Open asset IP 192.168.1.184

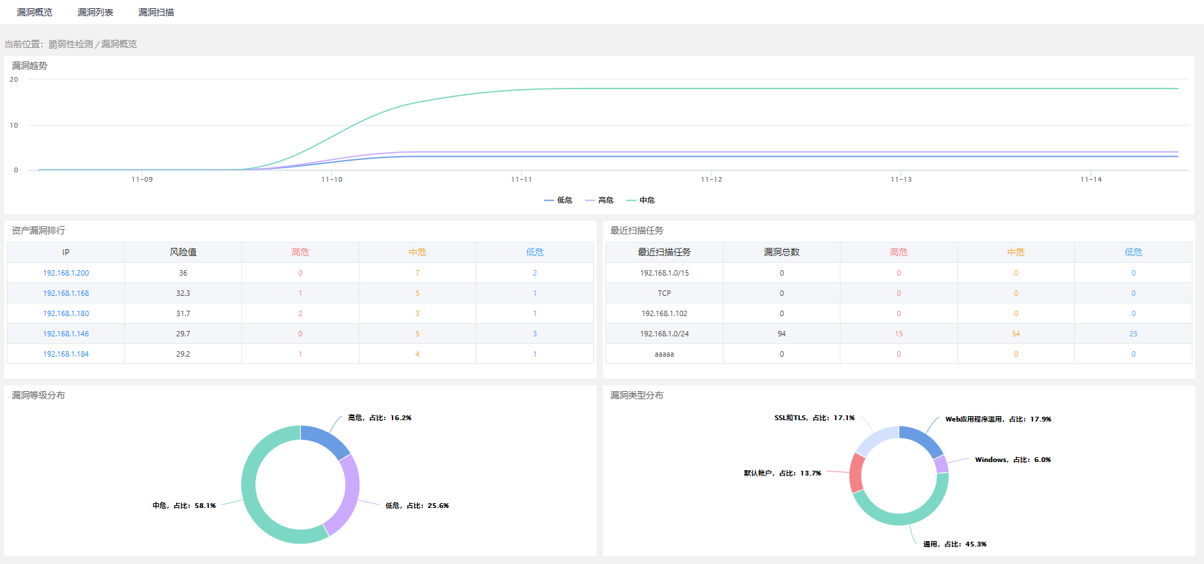tap(66, 354)
